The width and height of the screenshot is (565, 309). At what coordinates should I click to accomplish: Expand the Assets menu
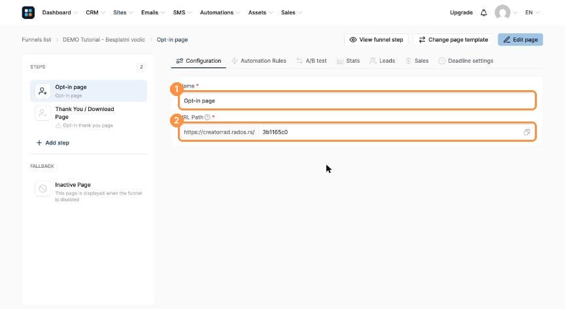pos(260,12)
